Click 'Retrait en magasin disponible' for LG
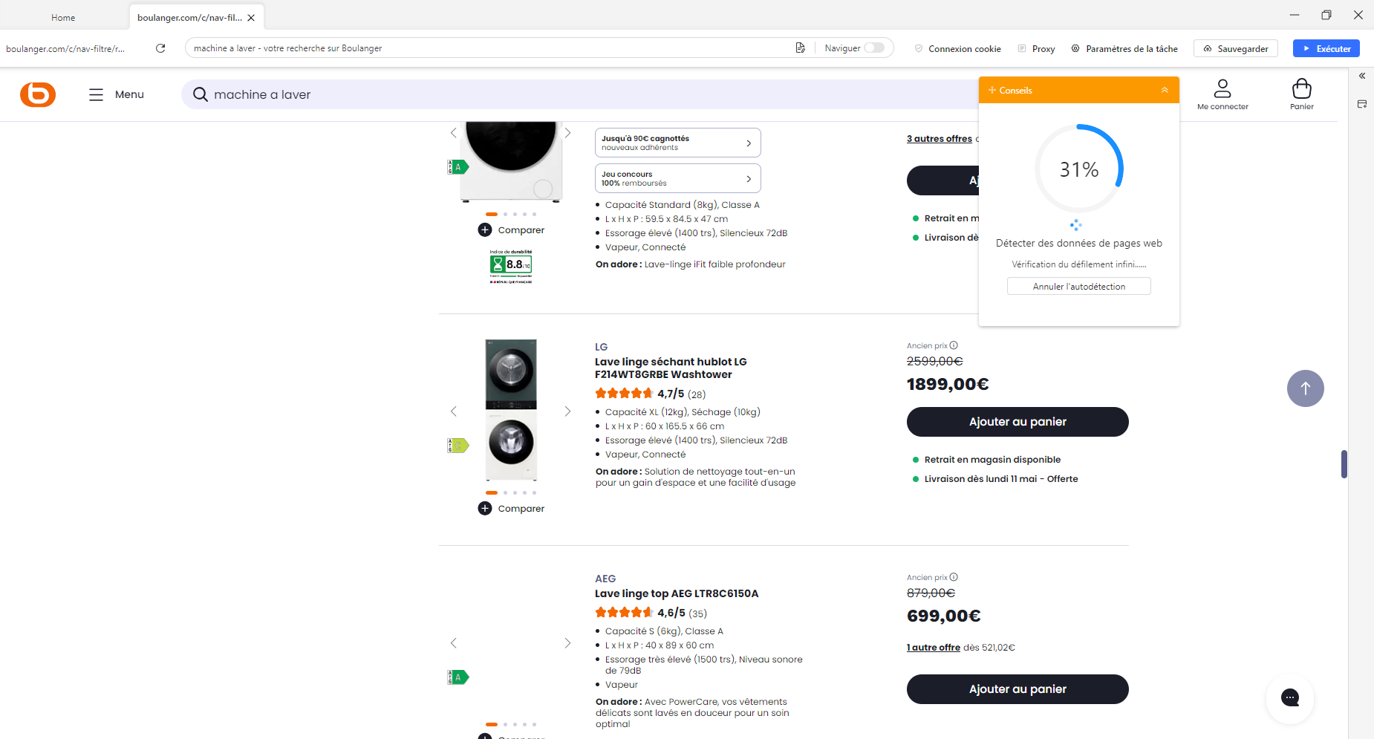The width and height of the screenshot is (1374, 739). tap(992, 460)
